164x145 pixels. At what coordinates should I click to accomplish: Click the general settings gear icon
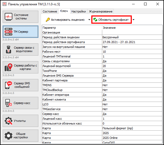pyautogui.click(x=9, y=136)
